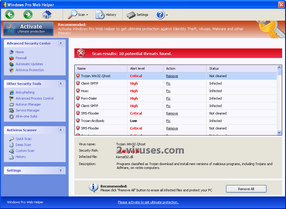Click 'Please activate to get ultimate protection' link

pos(148,202)
